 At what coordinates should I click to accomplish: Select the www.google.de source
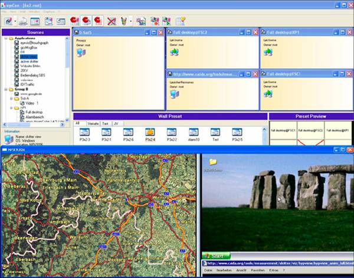31,94
